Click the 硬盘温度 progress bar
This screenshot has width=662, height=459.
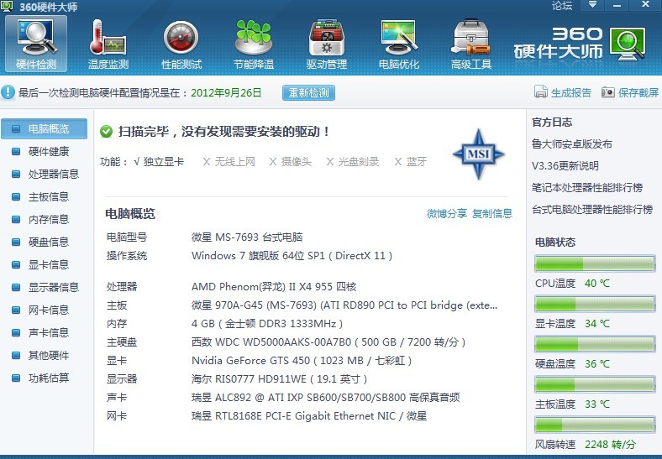click(595, 344)
